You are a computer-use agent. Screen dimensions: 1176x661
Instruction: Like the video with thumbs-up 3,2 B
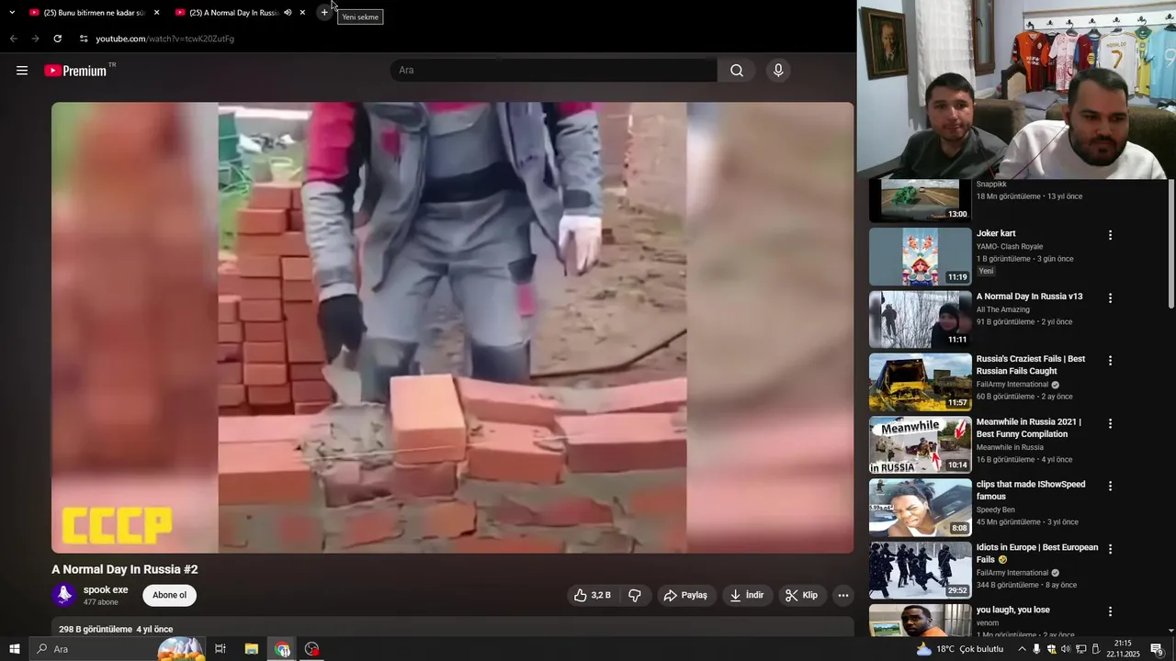click(593, 595)
